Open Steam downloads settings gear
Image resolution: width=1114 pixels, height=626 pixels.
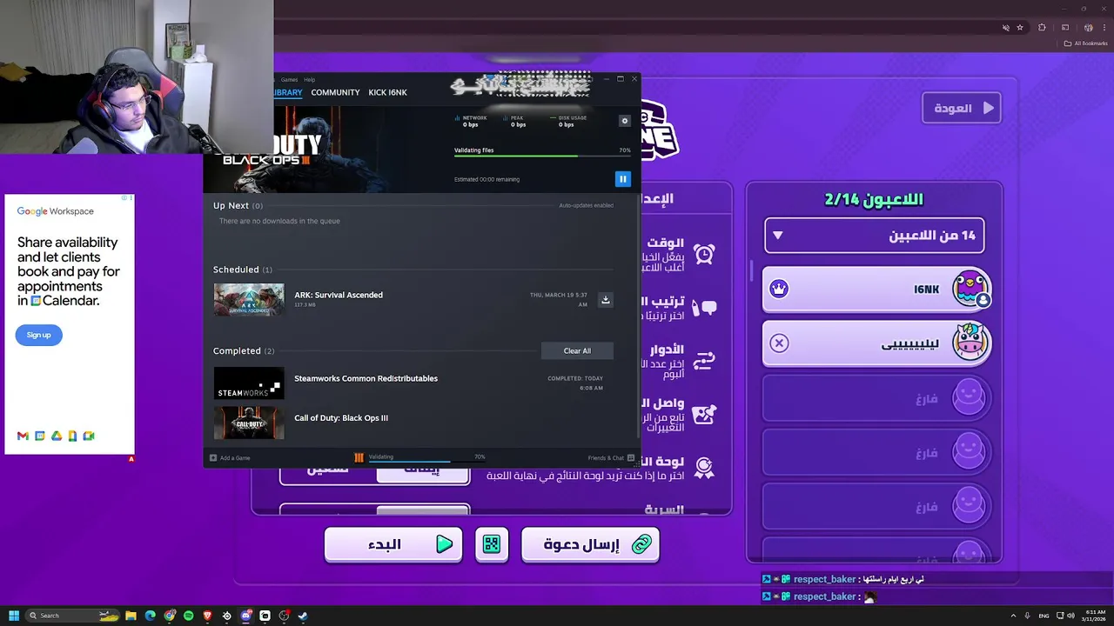coord(624,121)
